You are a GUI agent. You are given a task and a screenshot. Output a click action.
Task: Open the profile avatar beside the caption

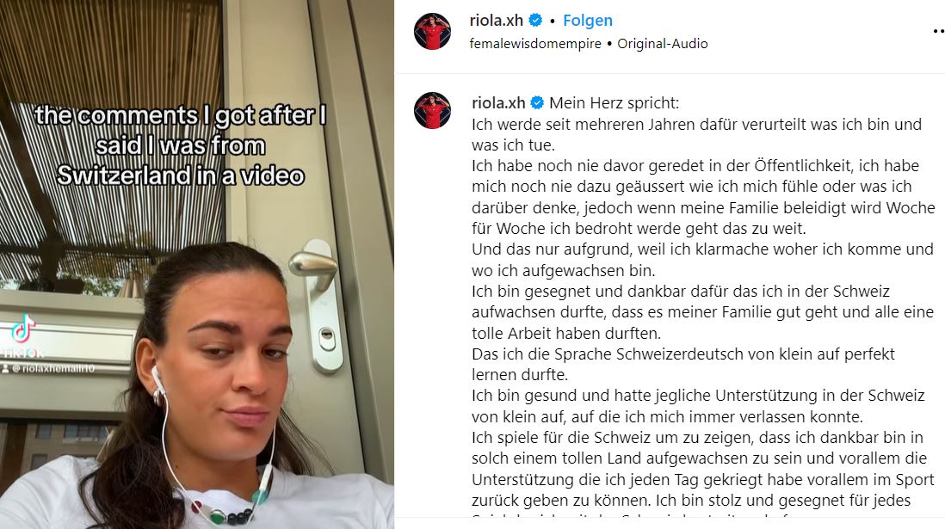pyautogui.click(x=432, y=110)
